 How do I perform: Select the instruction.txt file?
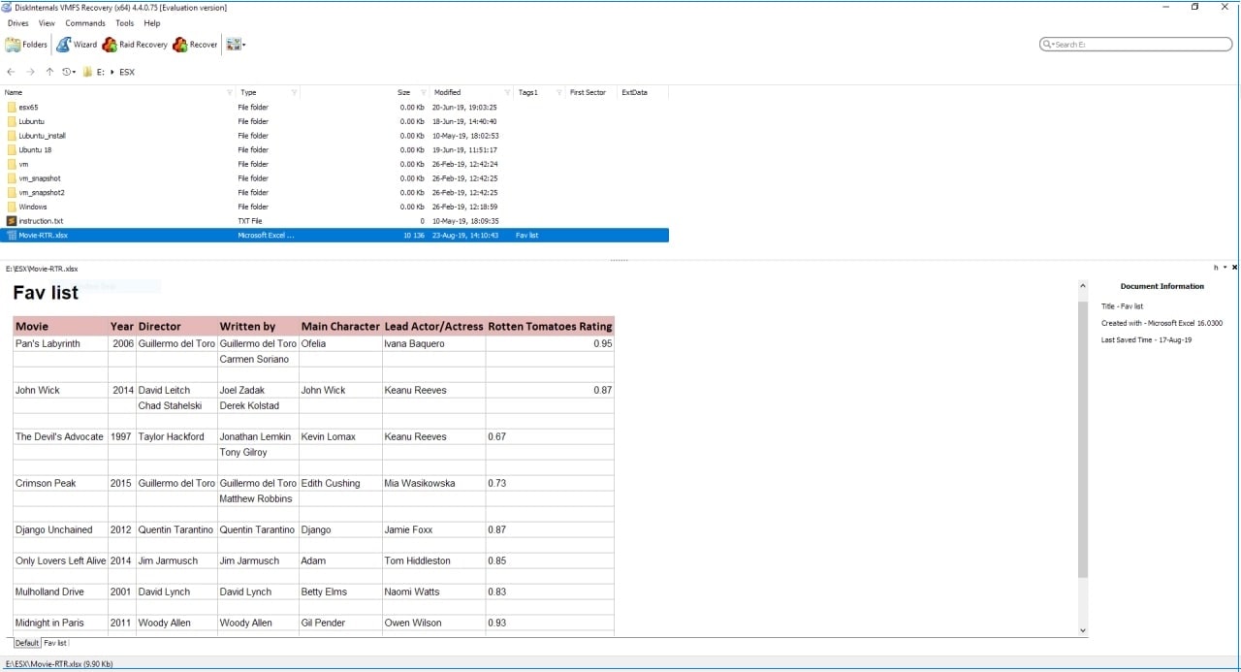pos(41,221)
